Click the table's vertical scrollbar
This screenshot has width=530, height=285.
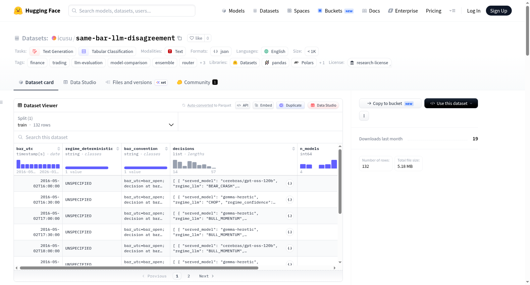pyautogui.click(x=340, y=181)
